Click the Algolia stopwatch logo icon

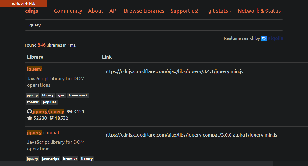pyautogui.click(x=264, y=38)
